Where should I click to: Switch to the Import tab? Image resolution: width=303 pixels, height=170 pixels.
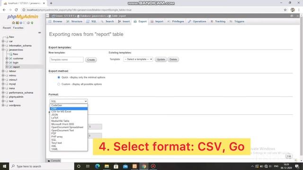coord(157,21)
